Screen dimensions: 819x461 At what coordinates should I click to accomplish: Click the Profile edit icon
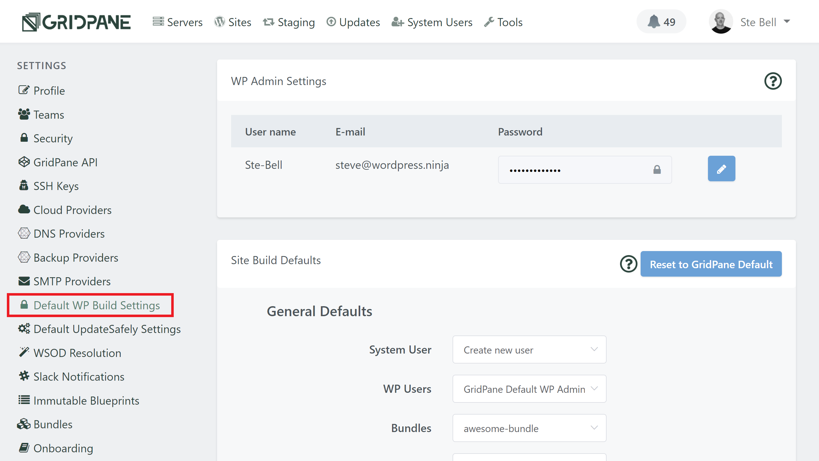[x=24, y=90]
